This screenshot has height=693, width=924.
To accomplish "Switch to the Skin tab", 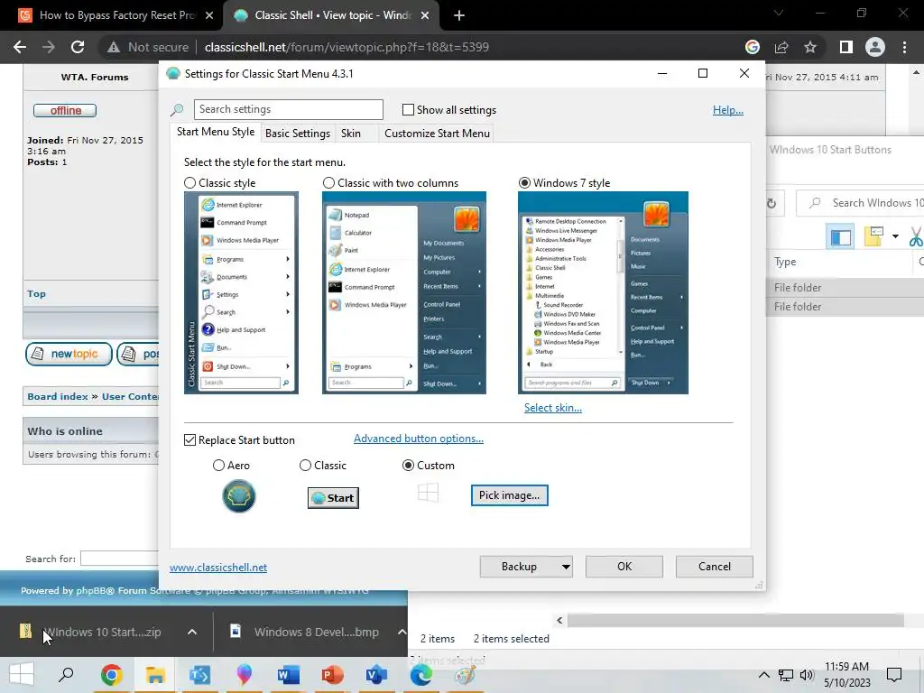I will pos(351,134).
